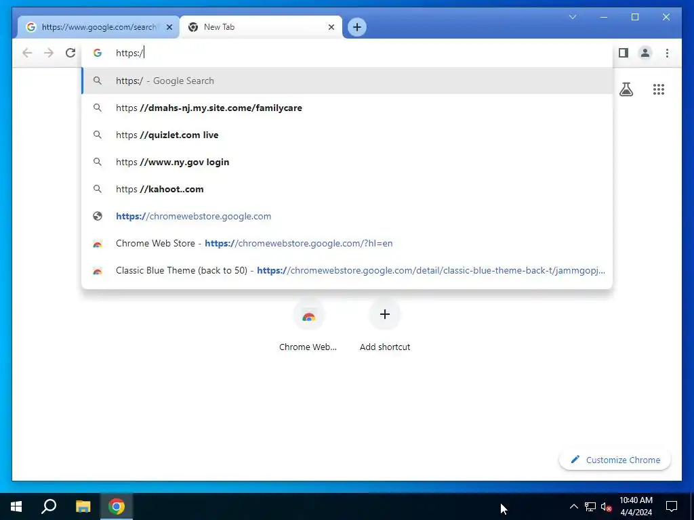Open the Search Labs flask icon
Screen dimensions: 694x520
click(x=626, y=89)
